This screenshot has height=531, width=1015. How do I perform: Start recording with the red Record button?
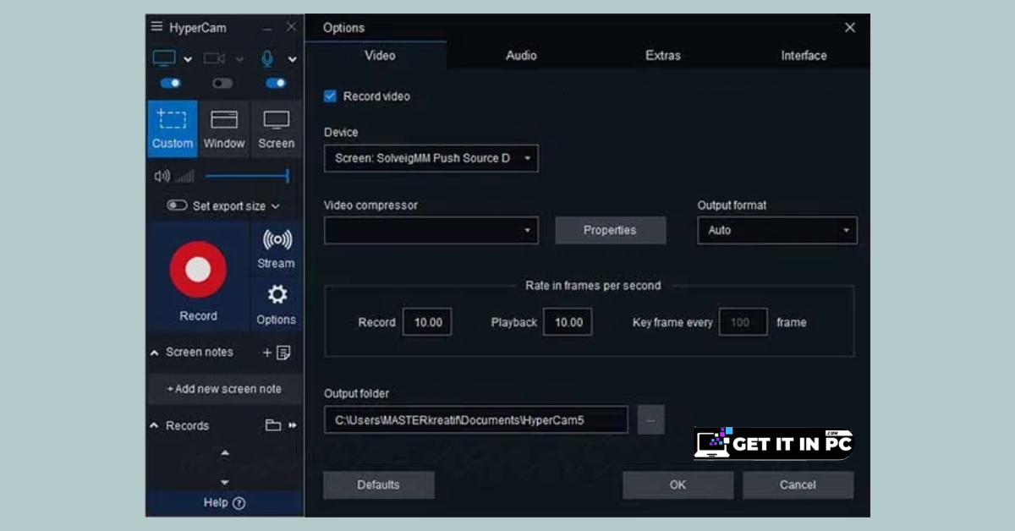click(198, 270)
